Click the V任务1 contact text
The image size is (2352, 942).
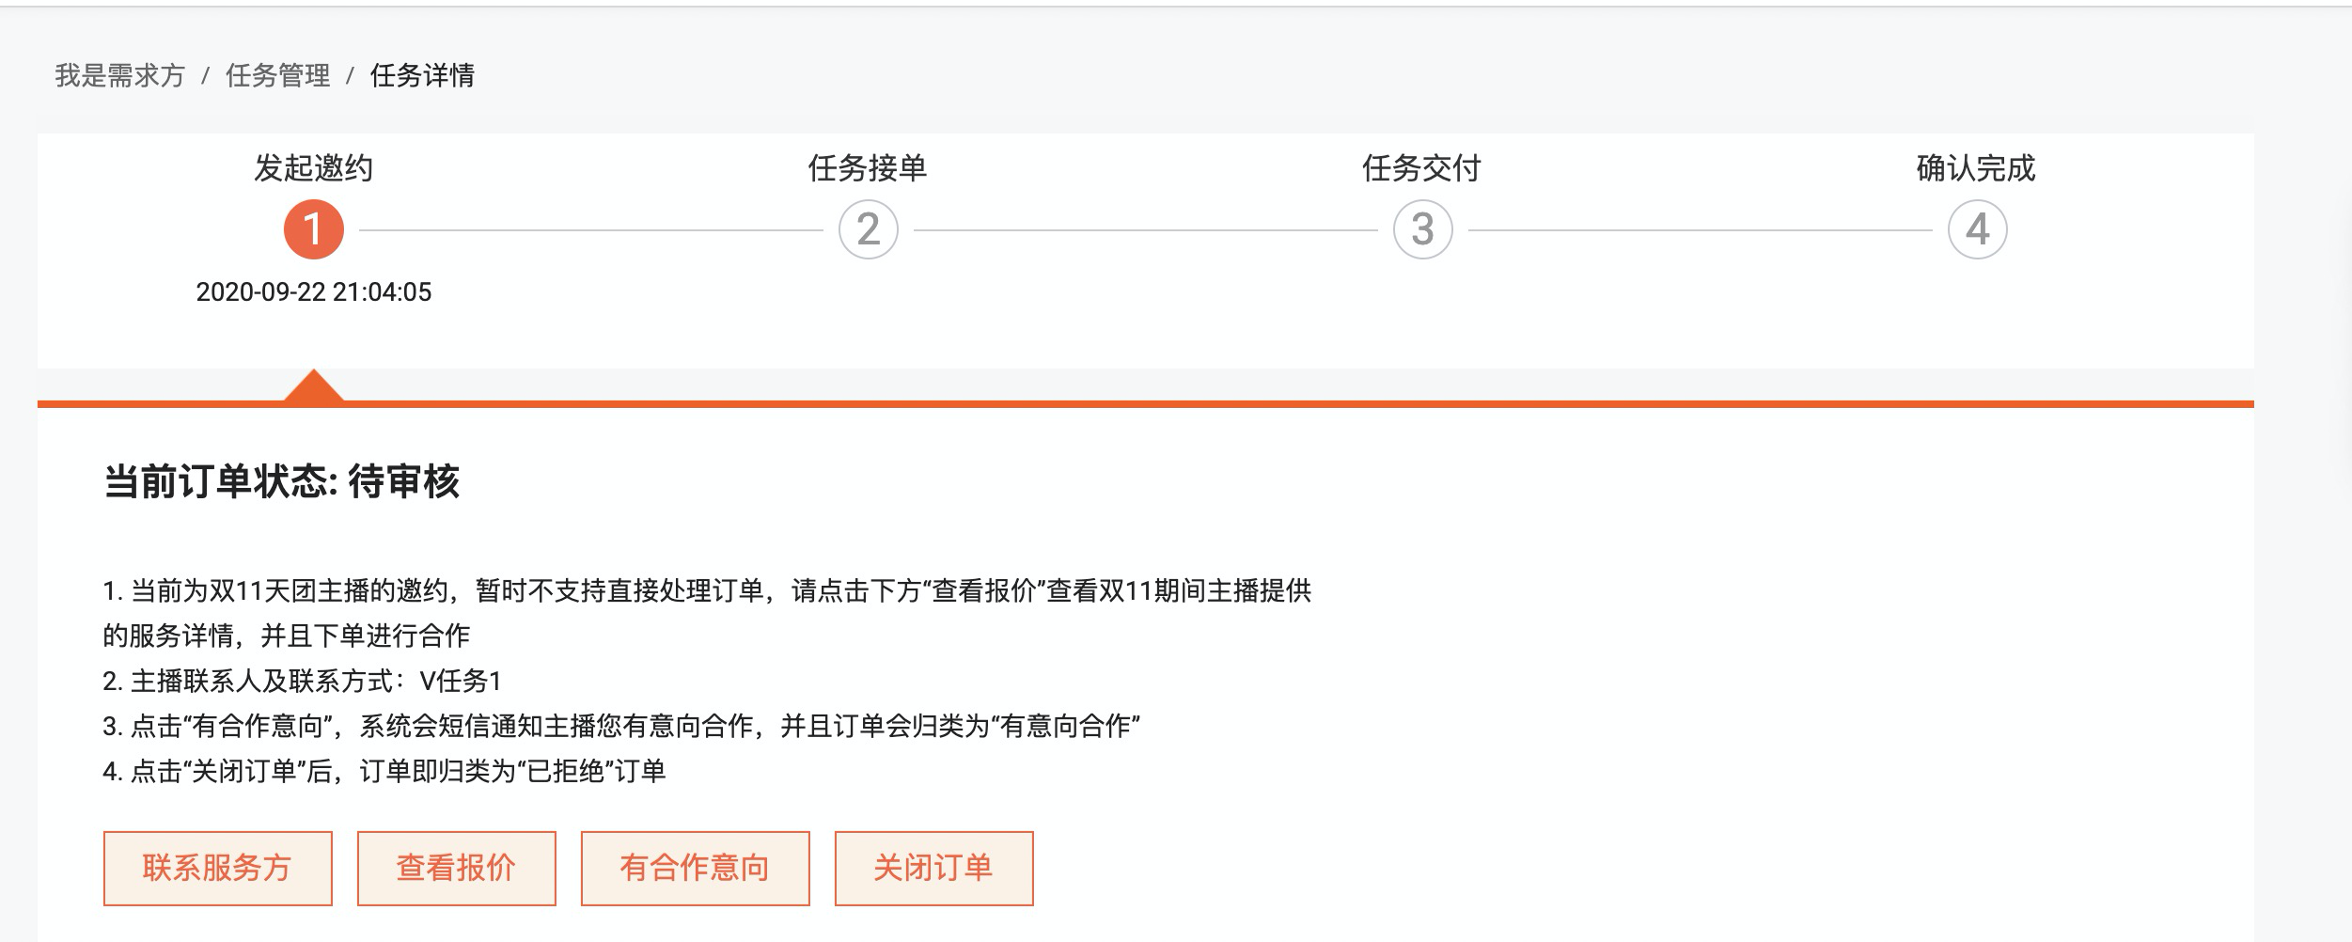[x=462, y=680]
